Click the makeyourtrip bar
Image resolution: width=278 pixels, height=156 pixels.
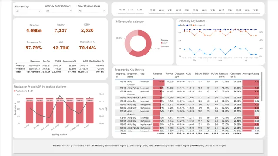click(x=79, y=111)
